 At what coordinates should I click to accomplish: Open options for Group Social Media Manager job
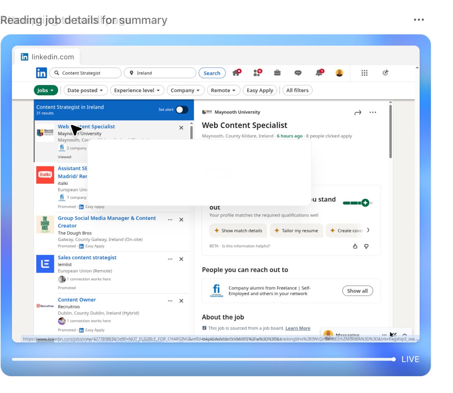coord(170,220)
